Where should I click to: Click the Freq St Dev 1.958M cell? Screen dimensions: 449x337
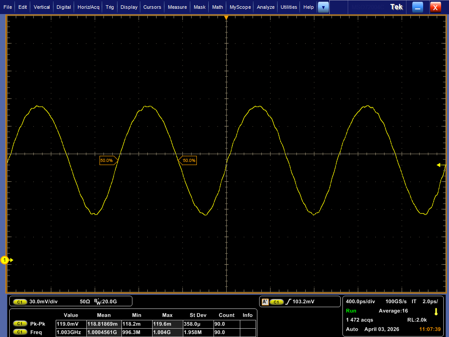click(x=198, y=332)
